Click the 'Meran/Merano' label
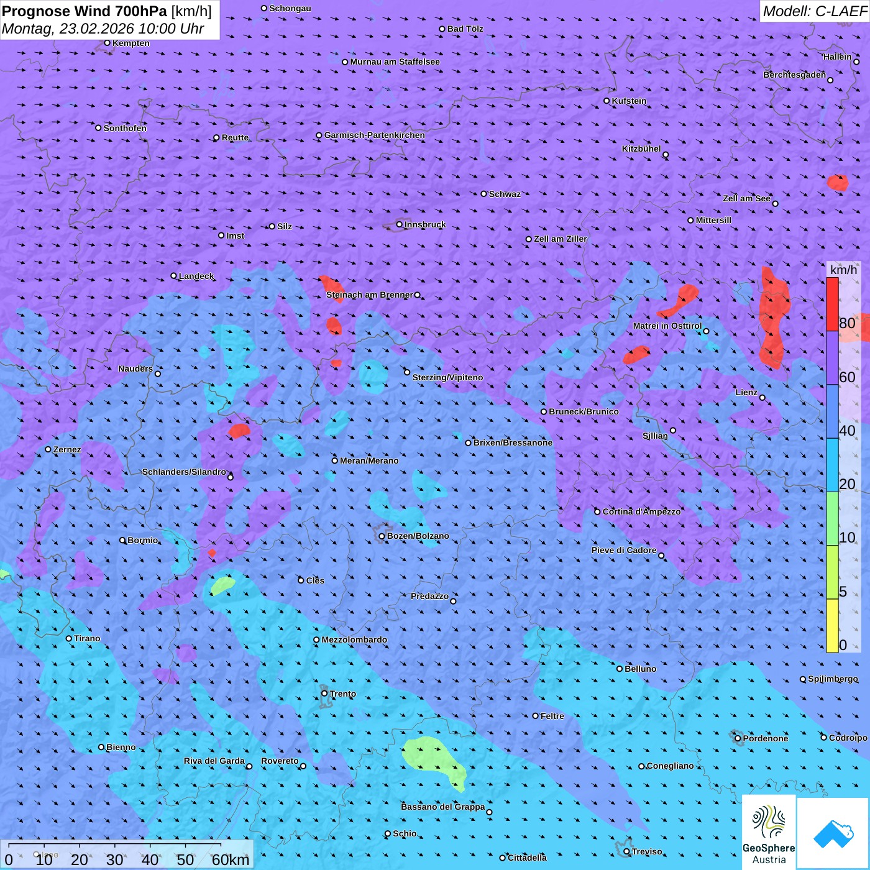The height and width of the screenshot is (870, 870). 369,460
